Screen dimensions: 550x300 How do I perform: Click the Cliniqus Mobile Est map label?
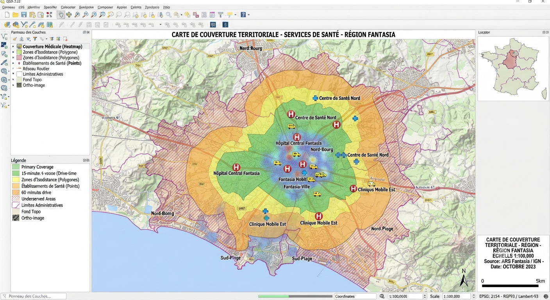click(377, 189)
